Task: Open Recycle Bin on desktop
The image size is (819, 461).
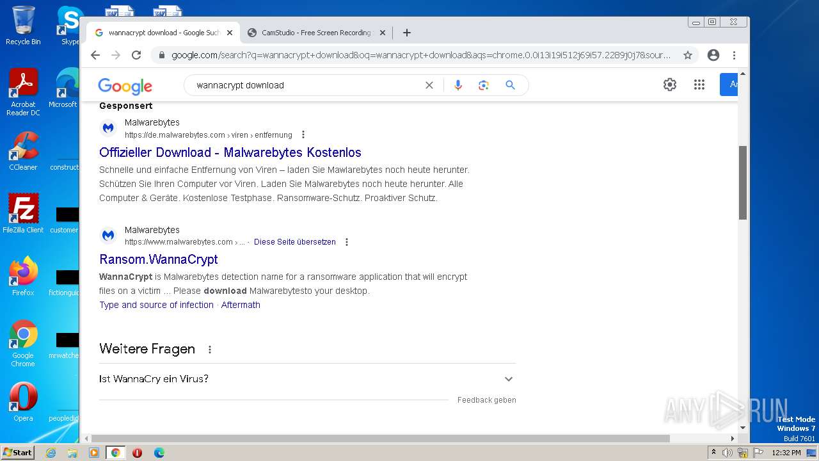Action: [x=23, y=26]
